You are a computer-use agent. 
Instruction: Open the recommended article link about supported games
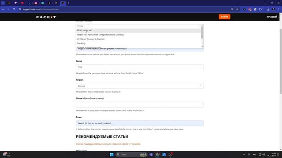pos(108,144)
